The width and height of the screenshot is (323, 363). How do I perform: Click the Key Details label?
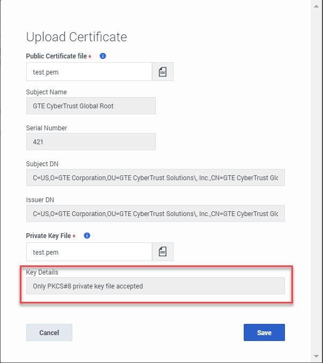(x=42, y=272)
